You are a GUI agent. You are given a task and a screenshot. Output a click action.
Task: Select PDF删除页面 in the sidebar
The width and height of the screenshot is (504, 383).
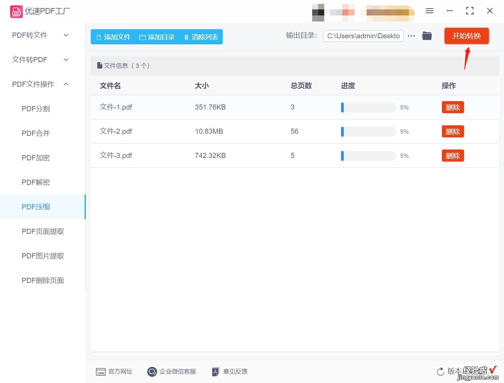click(x=43, y=281)
